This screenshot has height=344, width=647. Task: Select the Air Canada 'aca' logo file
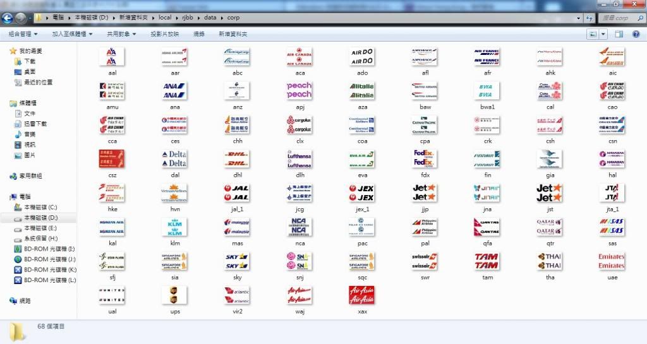point(299,57)
